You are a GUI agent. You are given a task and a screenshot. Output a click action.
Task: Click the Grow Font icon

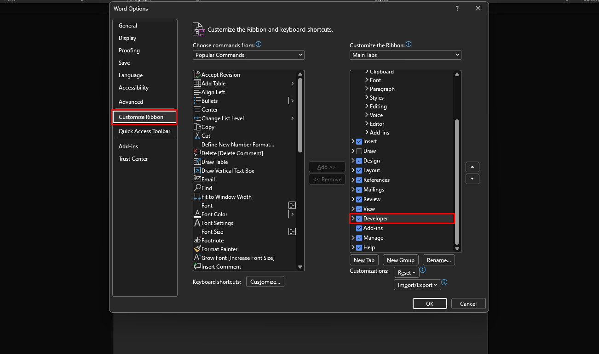(197, 258)
